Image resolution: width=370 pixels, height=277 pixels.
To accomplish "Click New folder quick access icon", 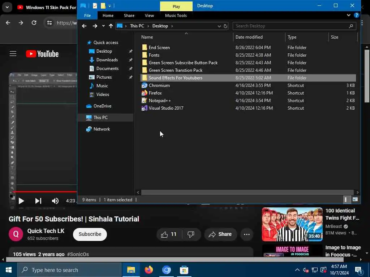I will [x=103, y=6].
